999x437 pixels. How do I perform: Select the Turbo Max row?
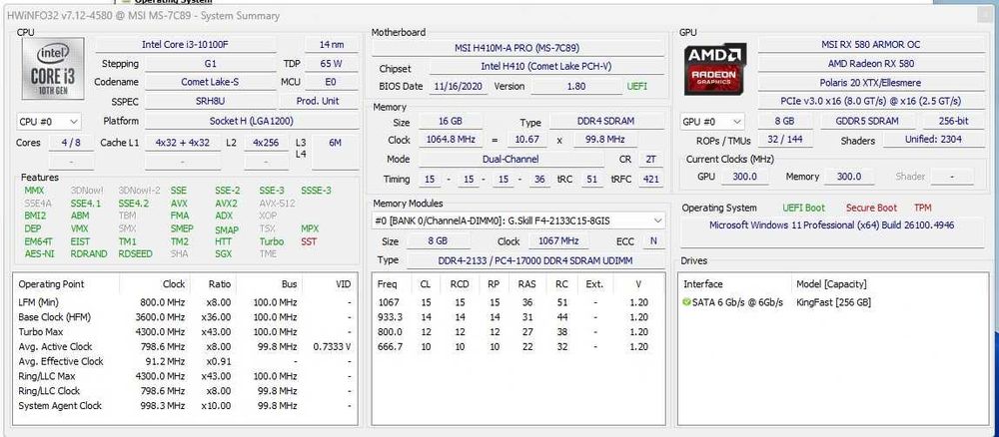(185, 331)
